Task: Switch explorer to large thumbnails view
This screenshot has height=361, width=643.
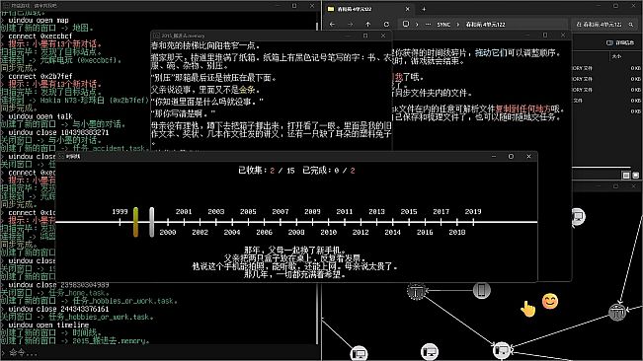Action: 636,176
